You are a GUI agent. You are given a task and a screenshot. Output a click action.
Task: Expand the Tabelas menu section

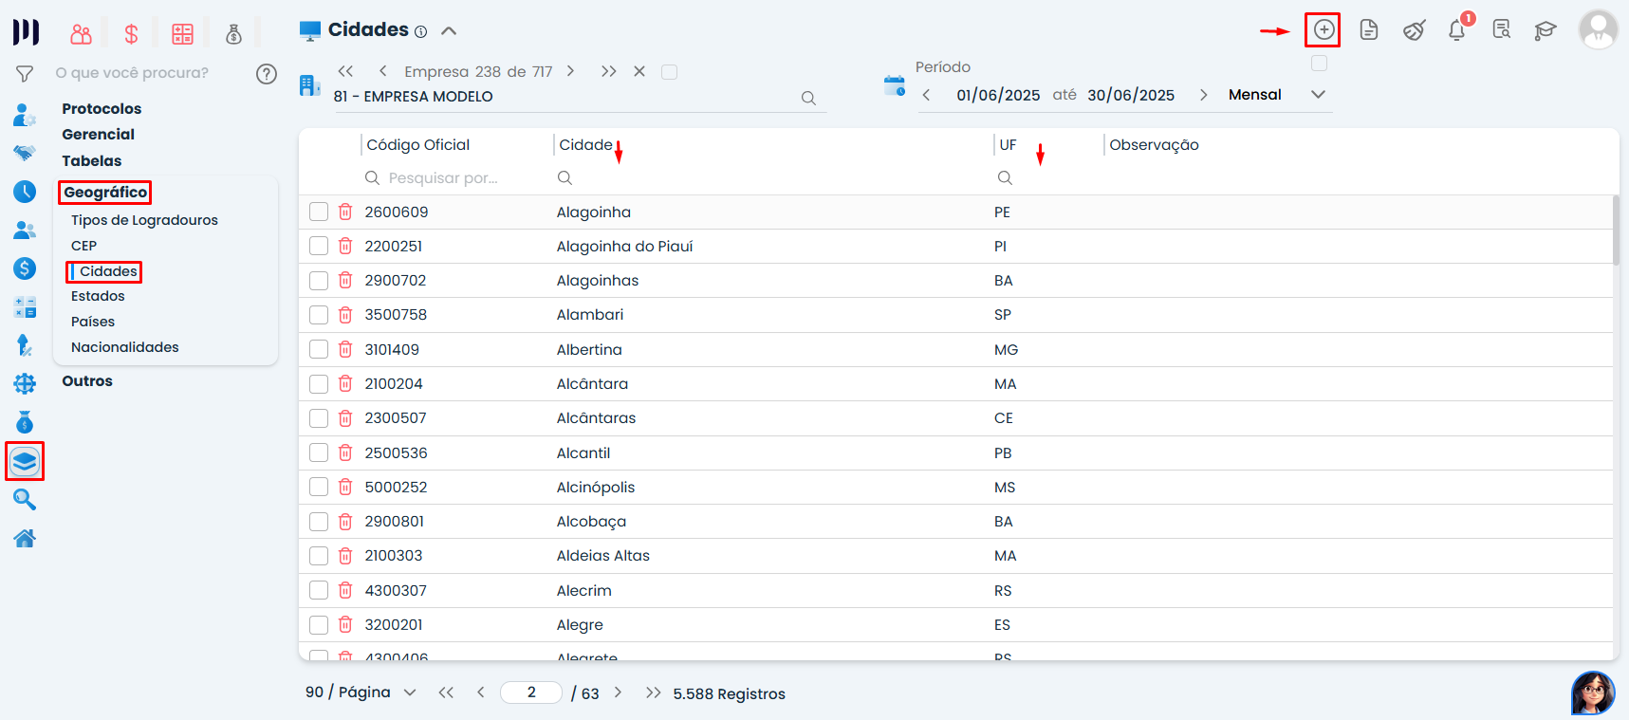92,161
